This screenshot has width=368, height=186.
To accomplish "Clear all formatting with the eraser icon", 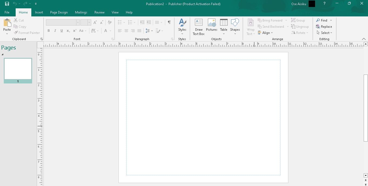I will coord(109,23).
